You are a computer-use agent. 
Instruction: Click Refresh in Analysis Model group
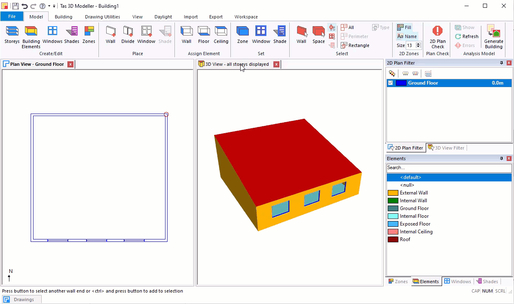[x=467, y=36]
